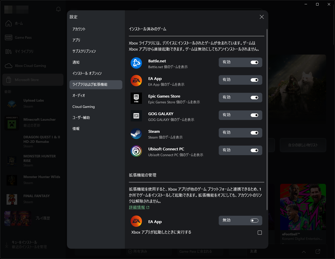Switch to the アカウント settings section

[x=79, y=29]
